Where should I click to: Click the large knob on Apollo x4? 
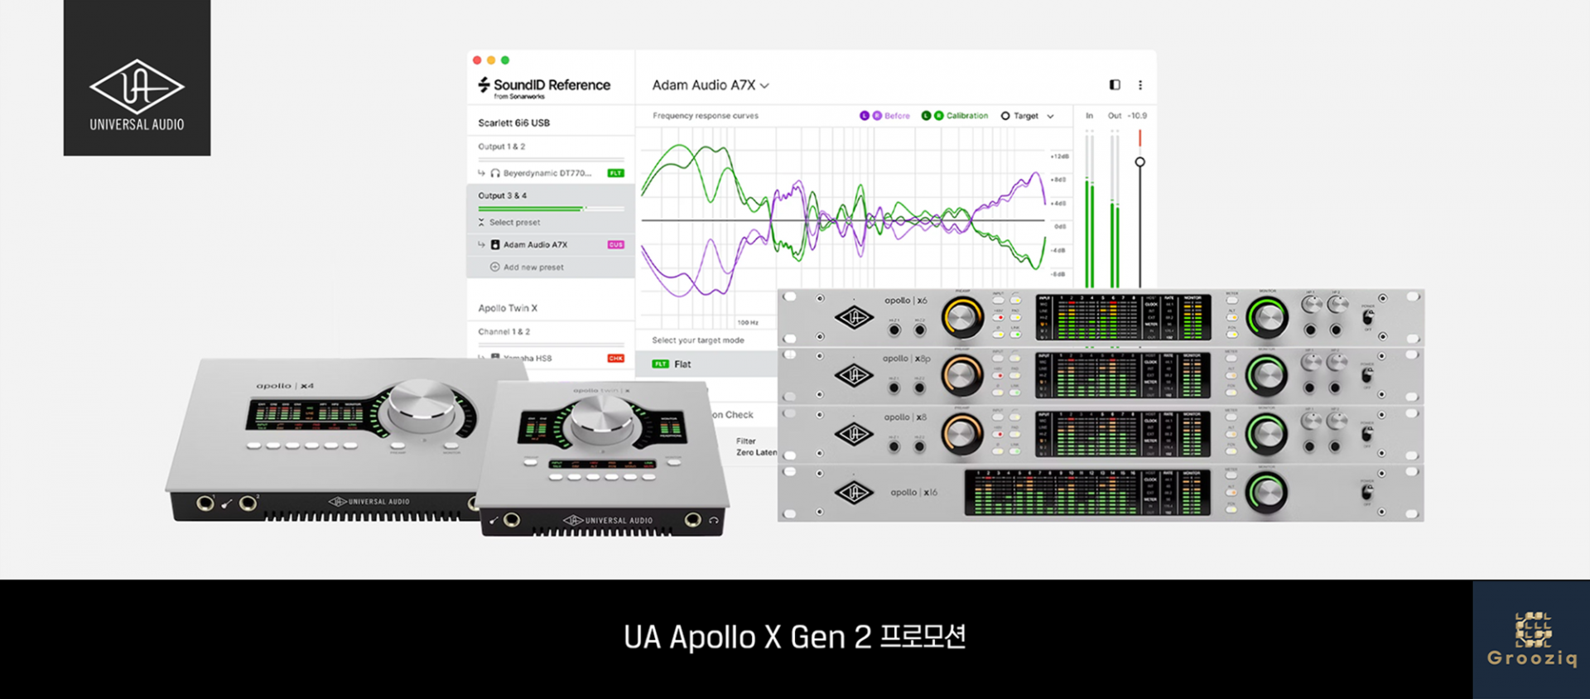click(x=422, y=407)
